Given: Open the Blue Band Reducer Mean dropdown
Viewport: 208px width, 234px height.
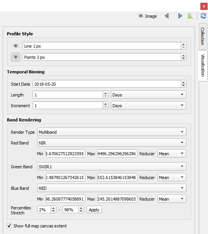Looking at the screenshot, I should click(172, 199).
